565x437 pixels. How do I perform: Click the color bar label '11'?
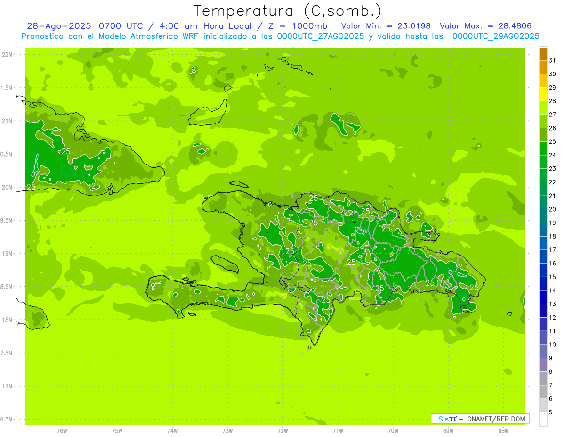pos(553,331)
